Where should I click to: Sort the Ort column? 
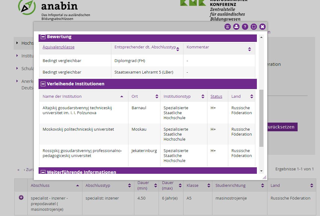click(x=157, y=97)
